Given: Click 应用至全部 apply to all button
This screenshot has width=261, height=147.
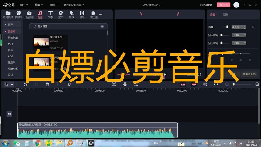Looking at the screenshot, I should (x=249, y=74).
